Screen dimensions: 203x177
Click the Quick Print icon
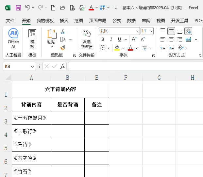82,8
